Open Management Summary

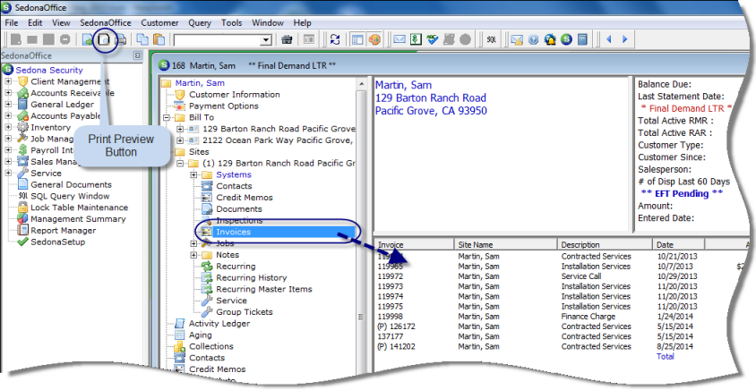point(78,219)
